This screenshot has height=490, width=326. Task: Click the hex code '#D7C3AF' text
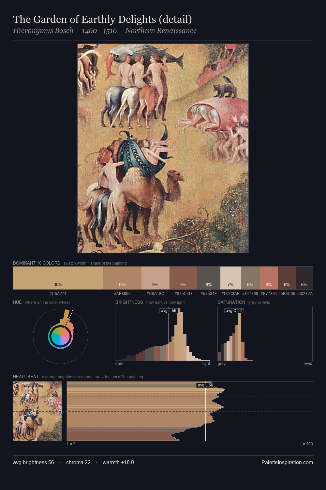230,293
